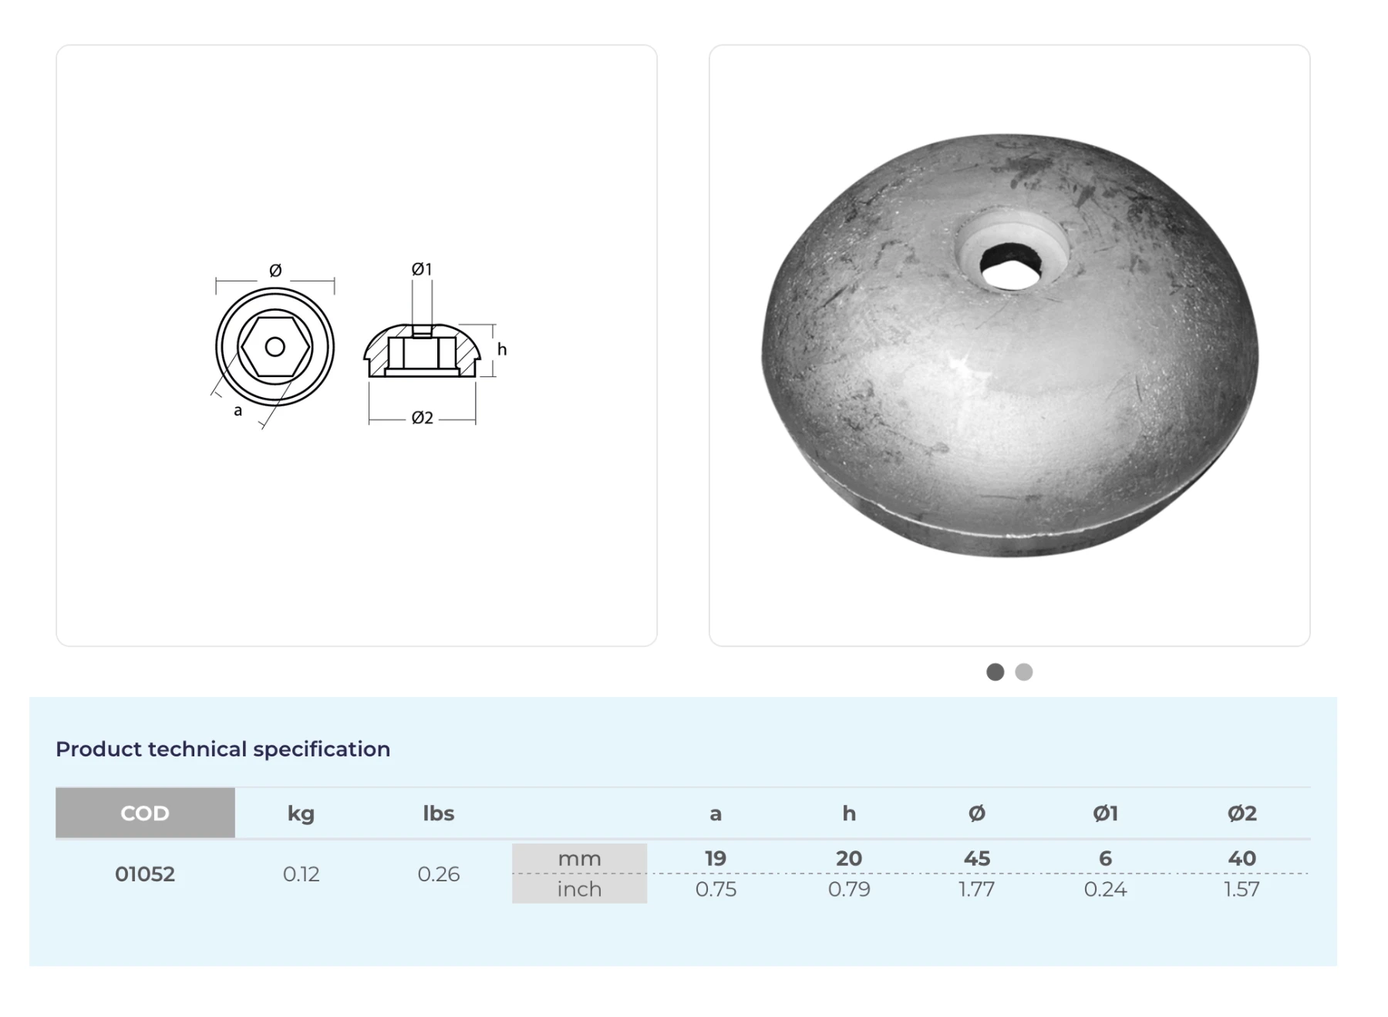
Task: Click the 1.57 inch Ø2 value
Action: [x=1241, y=889]
